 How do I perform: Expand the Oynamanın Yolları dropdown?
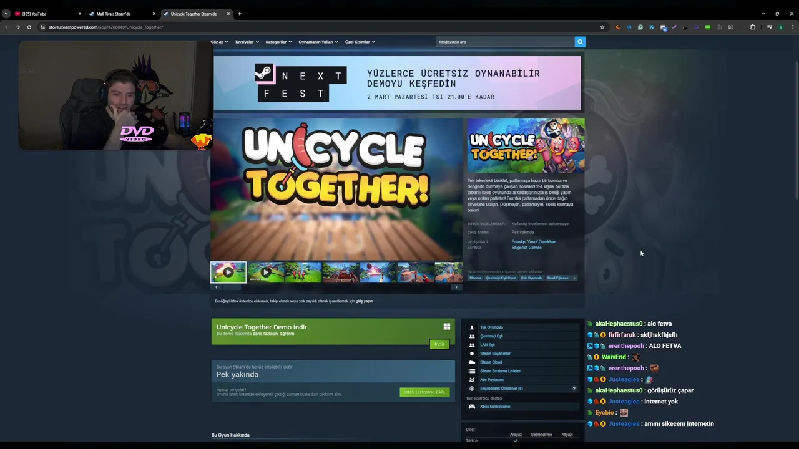318,42
